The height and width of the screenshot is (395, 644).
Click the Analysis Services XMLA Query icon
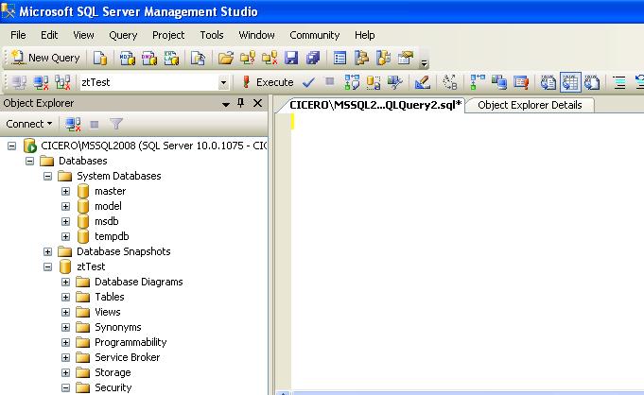[171, 58]
